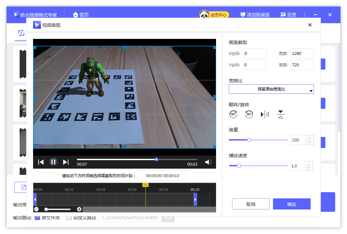347x234 pixels.
Task: Skip to next frame
Action: tap(66, 162)
